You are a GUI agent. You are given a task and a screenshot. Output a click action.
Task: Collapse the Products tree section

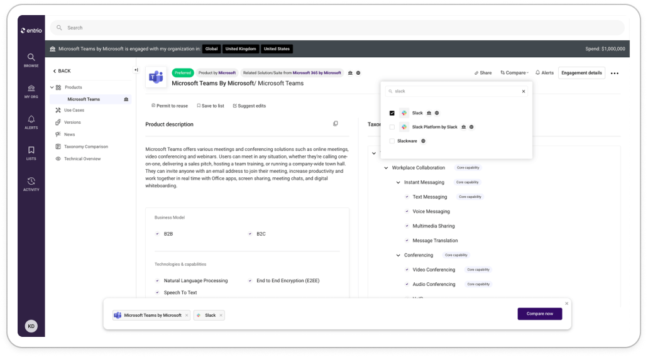[52, 87]
